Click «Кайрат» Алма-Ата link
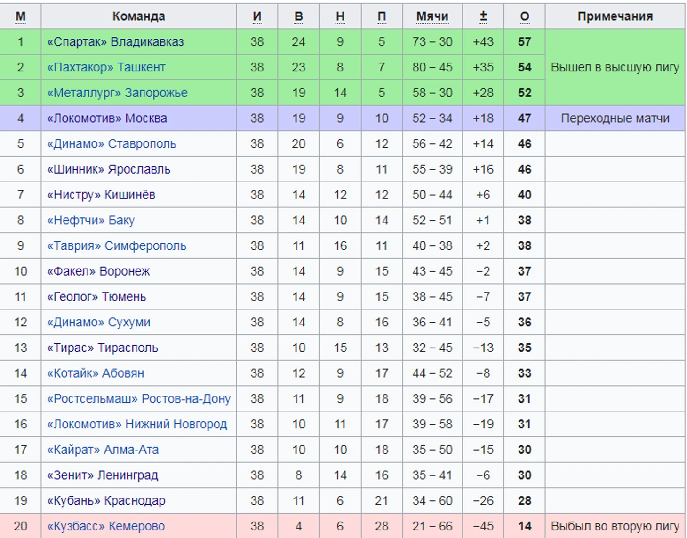Viewport: 687px width, 538px height. click(x=103, y=450)
